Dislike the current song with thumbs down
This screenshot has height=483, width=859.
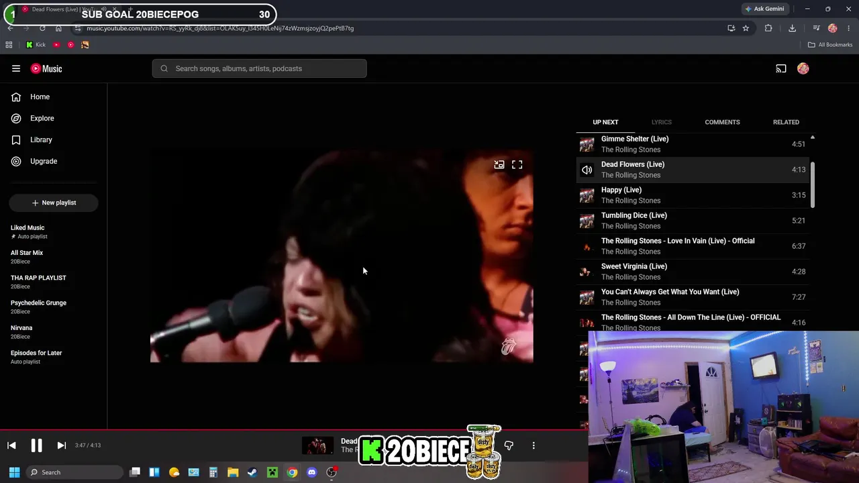(x=509, y=445)
